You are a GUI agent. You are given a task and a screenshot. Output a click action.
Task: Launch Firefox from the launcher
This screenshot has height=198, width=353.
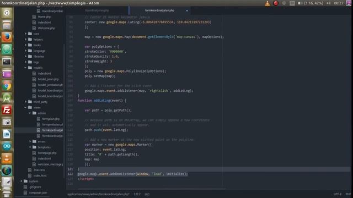point(7,37)
